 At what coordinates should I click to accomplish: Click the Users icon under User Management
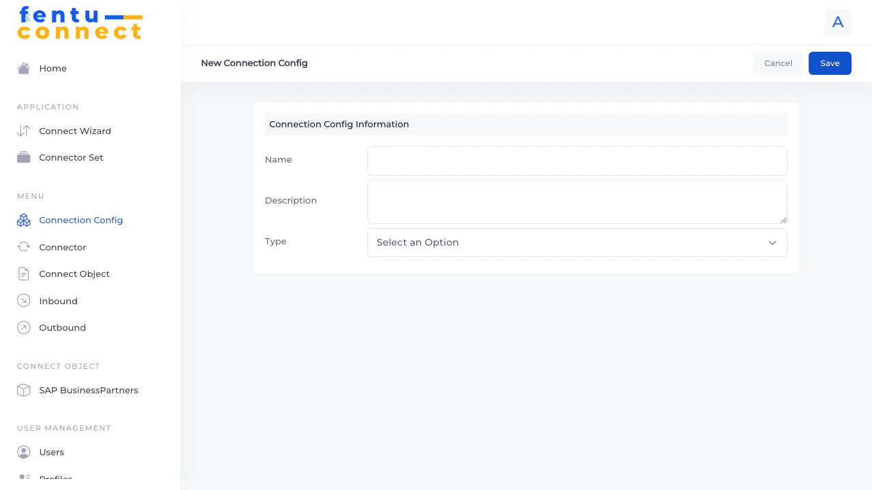point(23,452)
